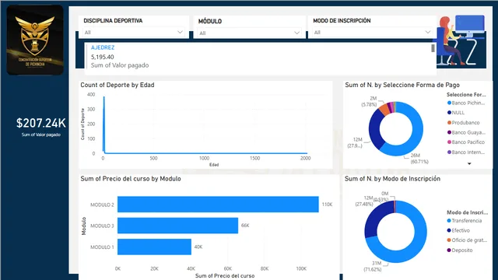Select the MODULO 3 bar
The height and width of the screenshot is (280, 498).
click(178, 226)
